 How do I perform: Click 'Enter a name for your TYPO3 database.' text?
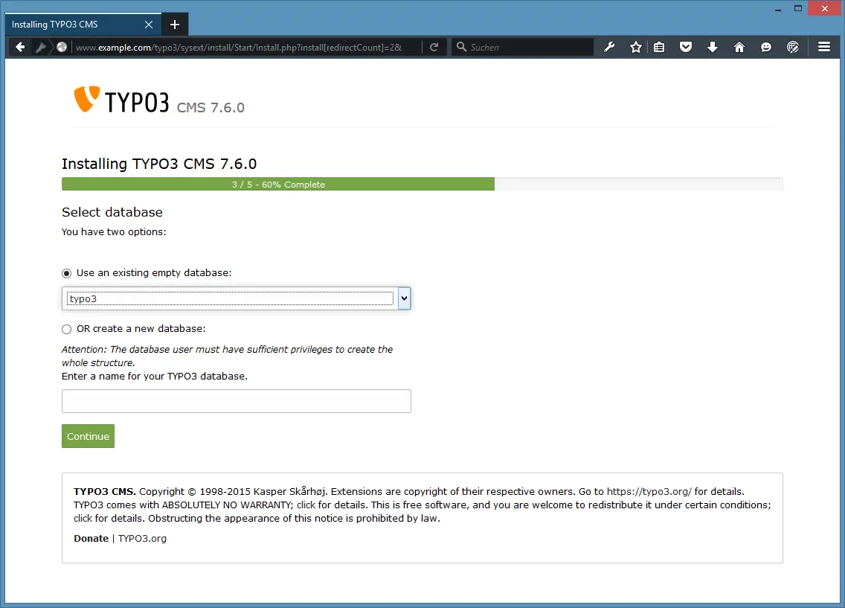point(155,377)
